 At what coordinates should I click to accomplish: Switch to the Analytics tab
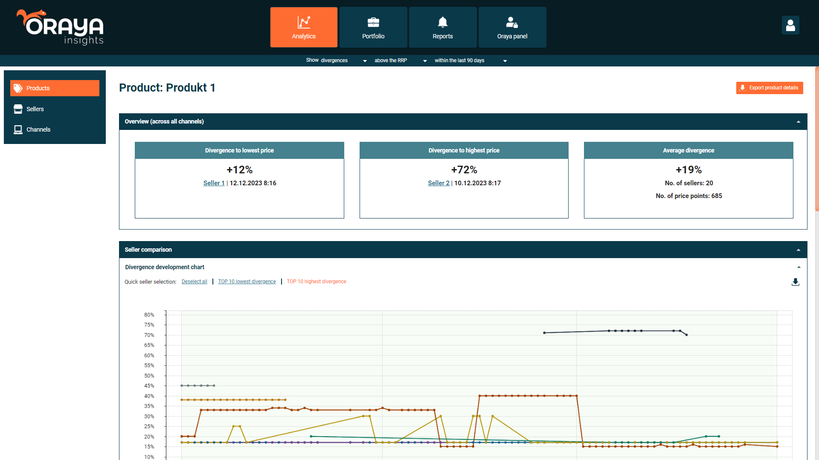(304, 27)
